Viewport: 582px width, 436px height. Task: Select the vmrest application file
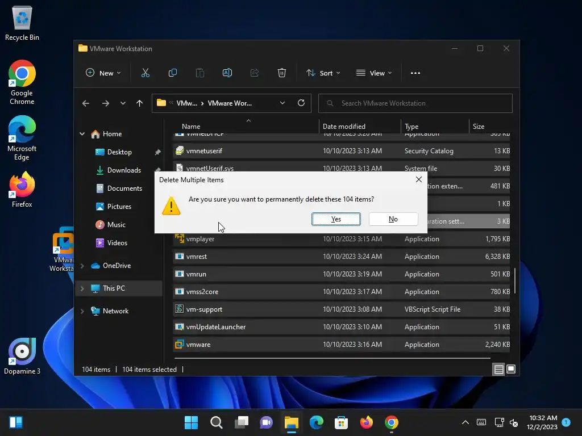[x=341, y=257]
